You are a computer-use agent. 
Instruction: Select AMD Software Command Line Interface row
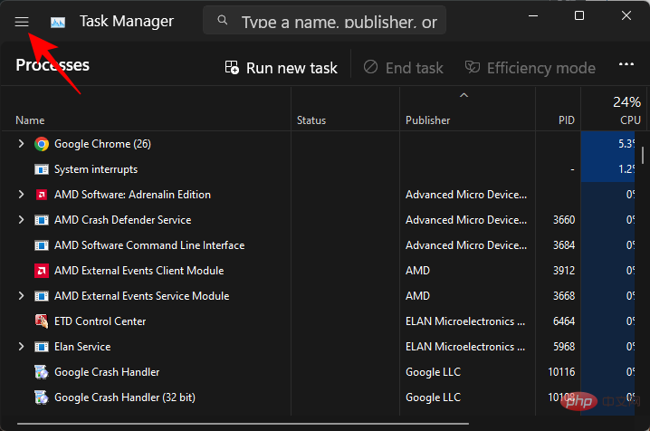pyautogui.click(x=319, y=245)
